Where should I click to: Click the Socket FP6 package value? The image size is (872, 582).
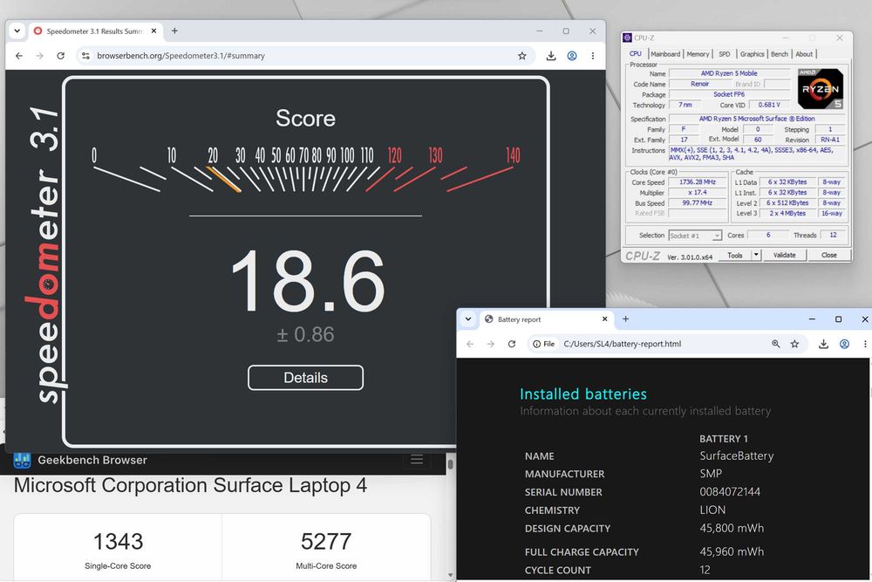point(729,94)
